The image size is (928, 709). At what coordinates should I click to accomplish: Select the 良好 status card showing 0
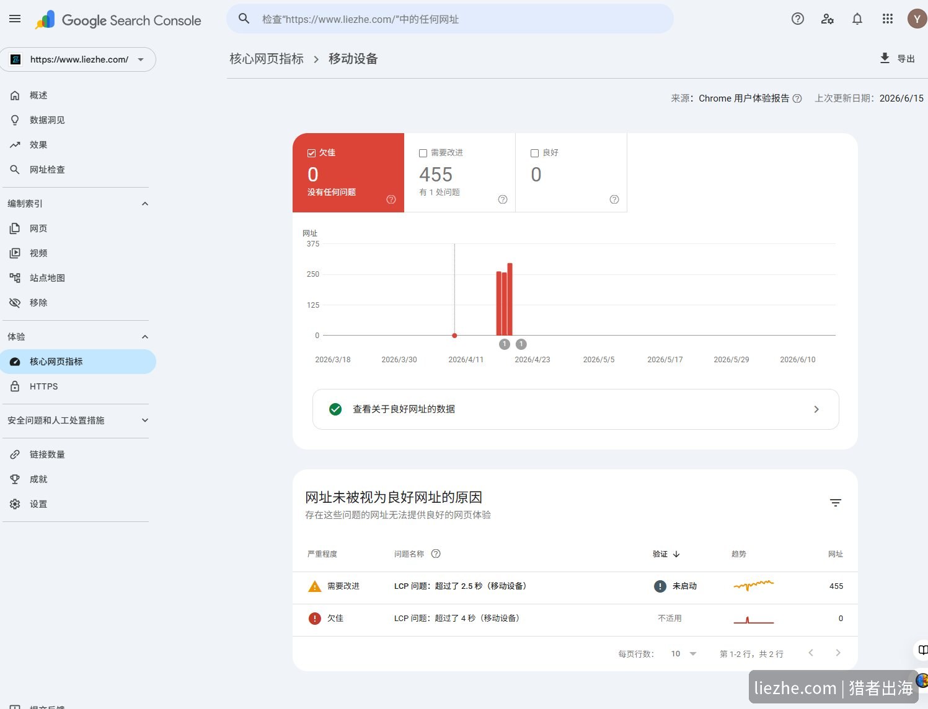pos(572,173)
